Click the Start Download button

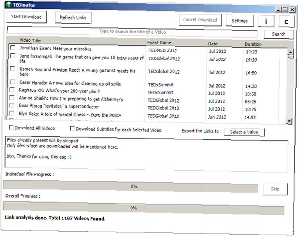click(27, 17)
